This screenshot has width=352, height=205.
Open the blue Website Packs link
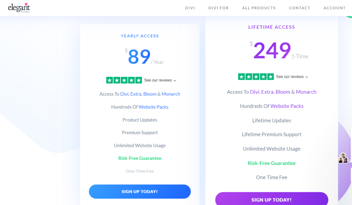tap(153, 107)
